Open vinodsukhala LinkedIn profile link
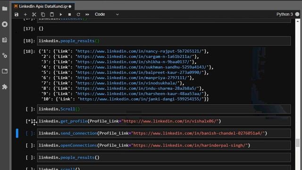 point(128,83)
